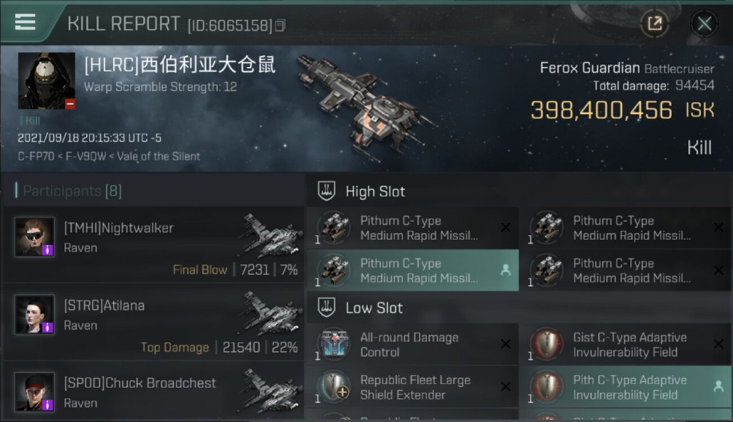Click Atilana's info badge icon

tap(48, 327)
